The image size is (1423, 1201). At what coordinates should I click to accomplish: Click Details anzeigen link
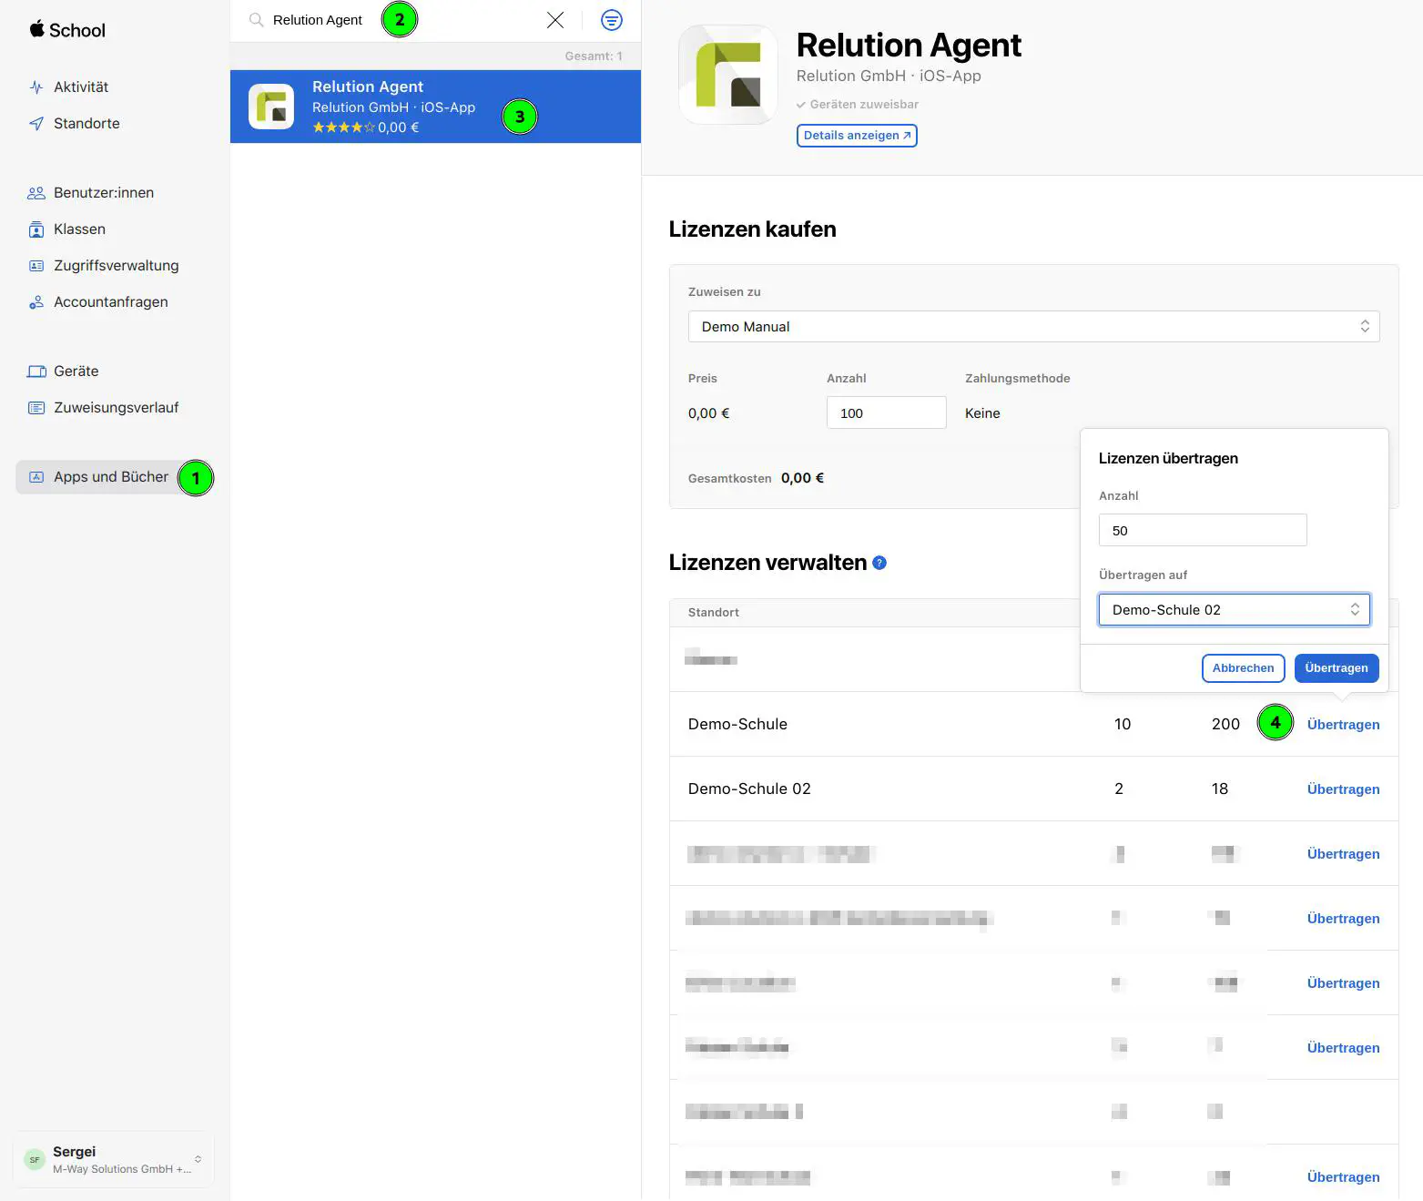coord(856,136)
